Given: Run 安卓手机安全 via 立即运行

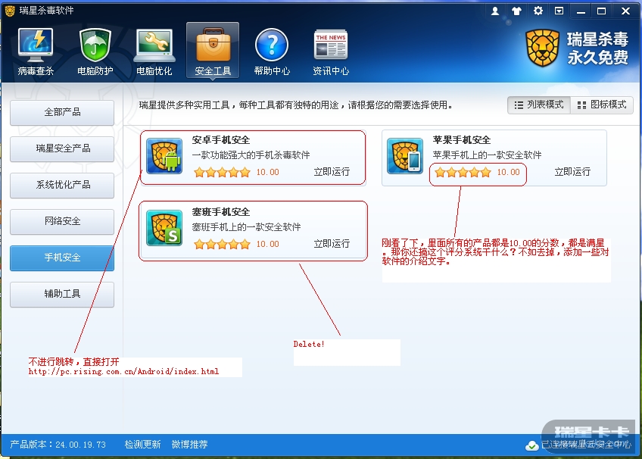Looking at the screenshot, I should click(332, 172).
